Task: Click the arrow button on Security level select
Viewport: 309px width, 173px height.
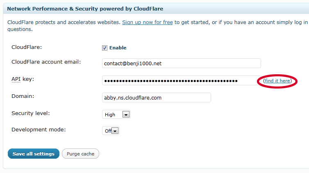Action: point(126,114)
